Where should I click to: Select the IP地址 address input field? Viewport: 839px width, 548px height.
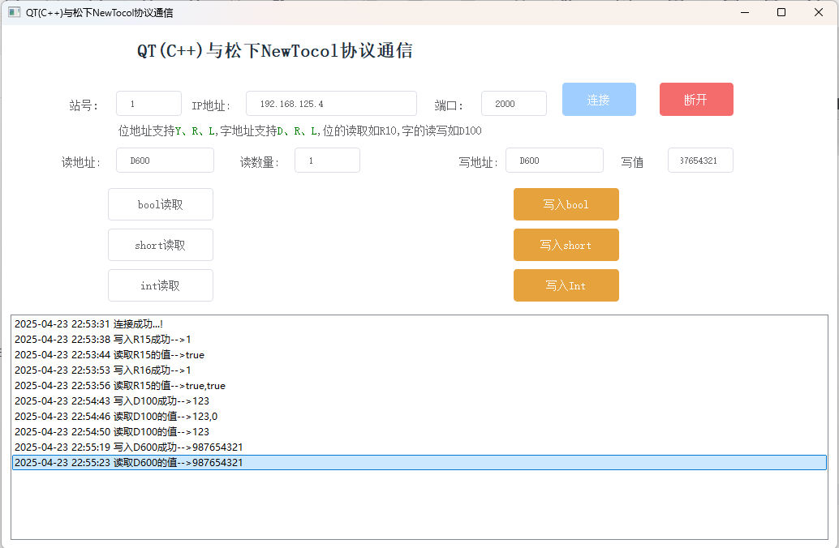pyautogui.click(x=331, y=103)
